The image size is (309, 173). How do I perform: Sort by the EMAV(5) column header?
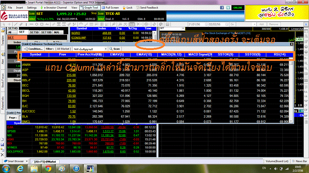tap(117, 54)
